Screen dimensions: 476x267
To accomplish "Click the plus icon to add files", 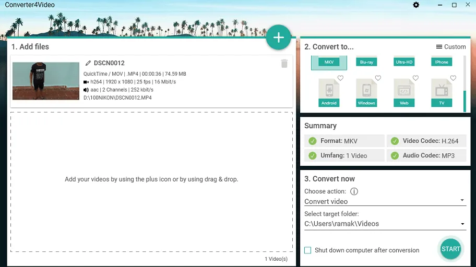I will pos(278,38).
